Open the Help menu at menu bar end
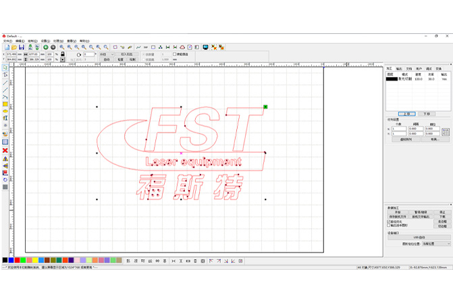The image size is (453, 303). coord(84,41)
